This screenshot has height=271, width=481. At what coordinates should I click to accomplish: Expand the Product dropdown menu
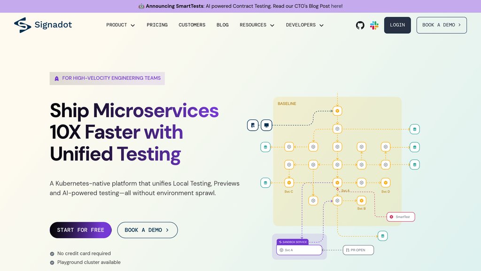click(x=121, y=25)
